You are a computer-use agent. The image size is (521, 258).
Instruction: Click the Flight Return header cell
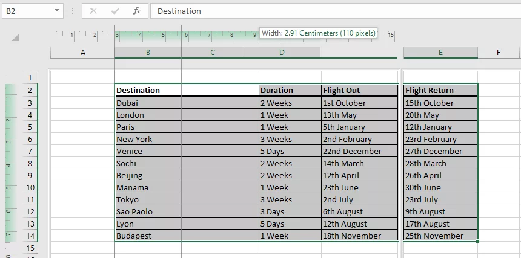pos(440,91)
